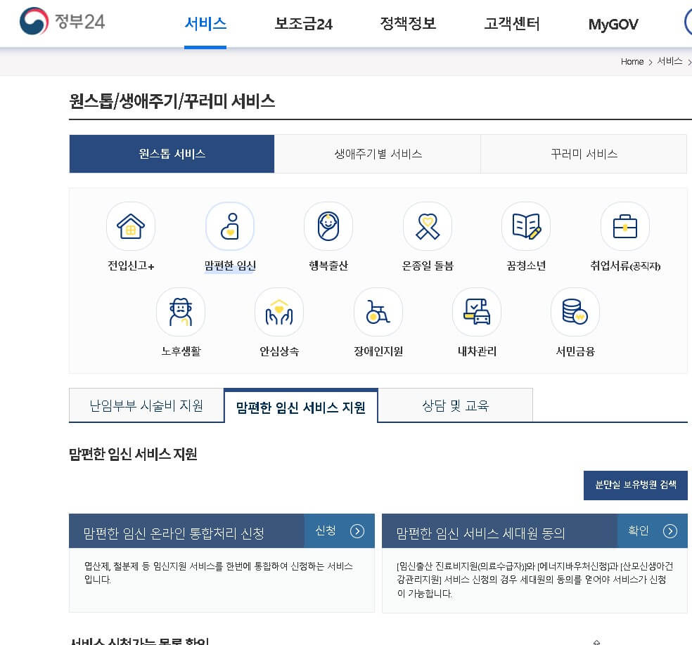692x645 pixels.
Task: Select the 장애인지원 wheelchair icon
Action: pyautogui.click(x=378, y=311)
